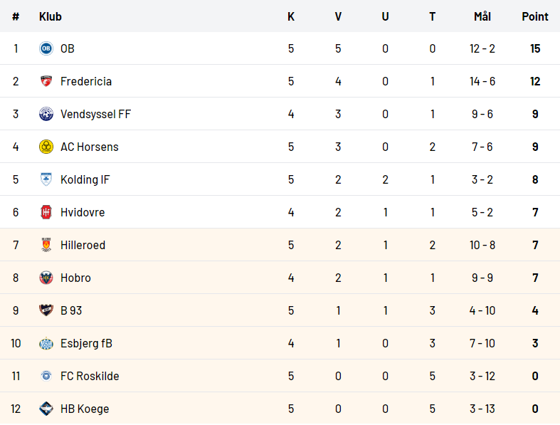Open the OB team name link
Image resolution: width=560 pixels, height=425 pixels.
(x=68, y=48)
